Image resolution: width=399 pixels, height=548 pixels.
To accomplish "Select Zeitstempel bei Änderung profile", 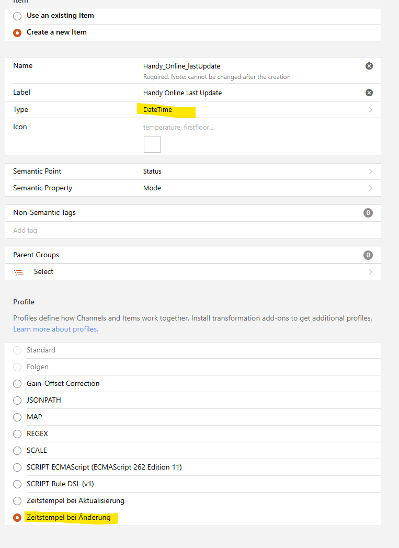I will (17, 518).
